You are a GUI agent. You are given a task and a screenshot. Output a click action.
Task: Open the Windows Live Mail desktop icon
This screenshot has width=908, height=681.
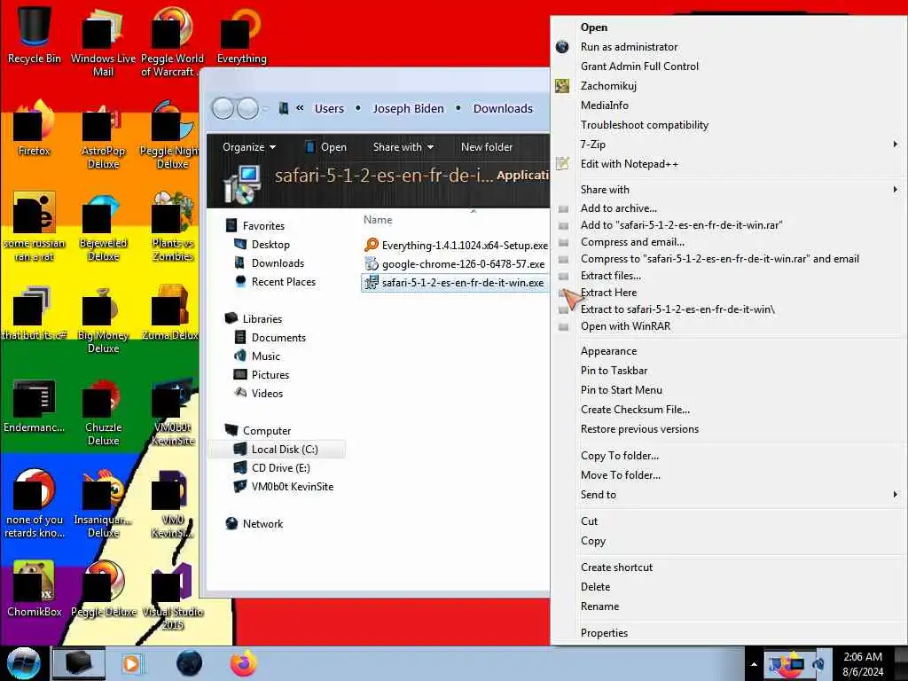point(103,41)
